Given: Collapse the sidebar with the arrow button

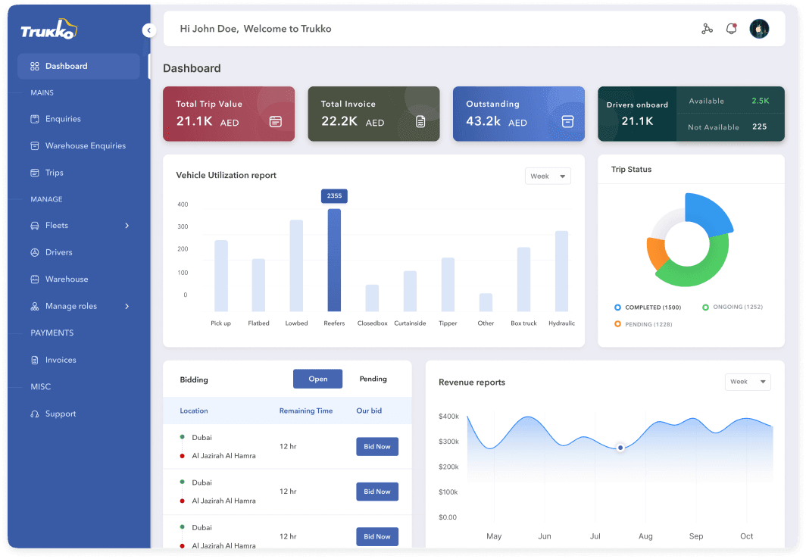Looking at the screenshot, I should 148,30.
